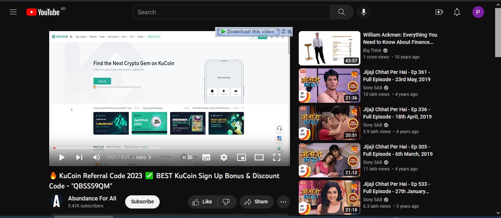The height and width of the screenshot is (218, 501).
Task: Toggle theater mode in the player
Action: 259,157
